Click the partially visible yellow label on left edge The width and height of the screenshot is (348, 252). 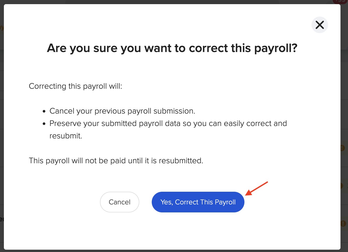pyautogui.click(x=2, y=28)
